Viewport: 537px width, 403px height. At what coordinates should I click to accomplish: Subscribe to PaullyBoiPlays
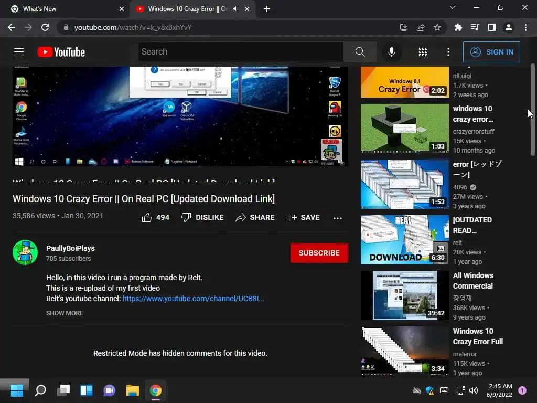(x=319, y=253)
